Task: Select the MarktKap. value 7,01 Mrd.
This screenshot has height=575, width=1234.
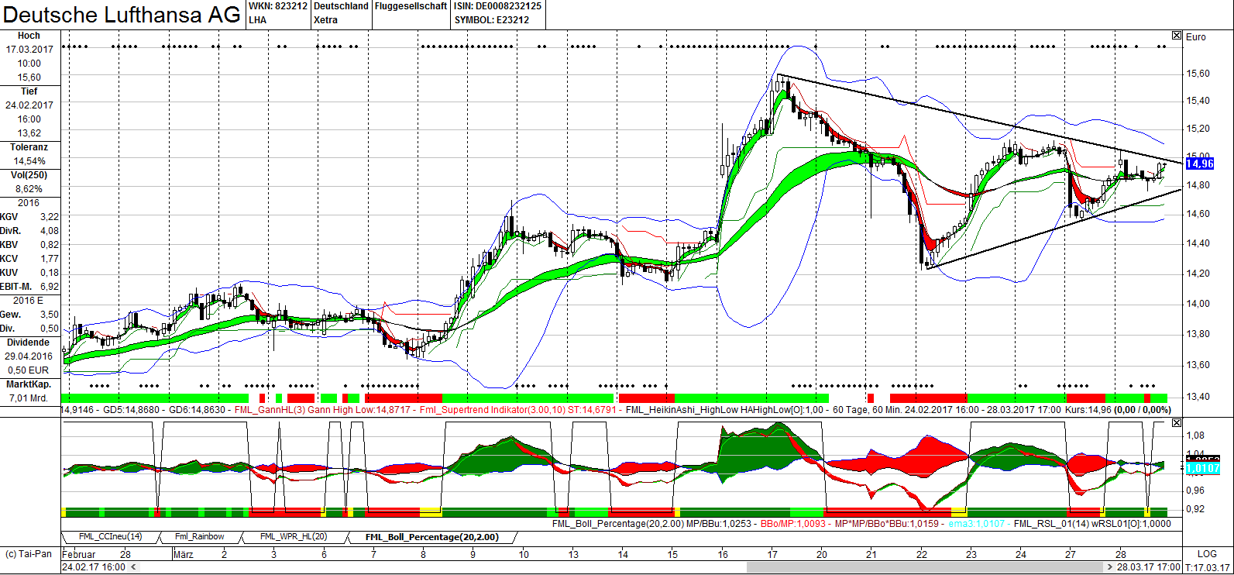Action: [29, 398]
